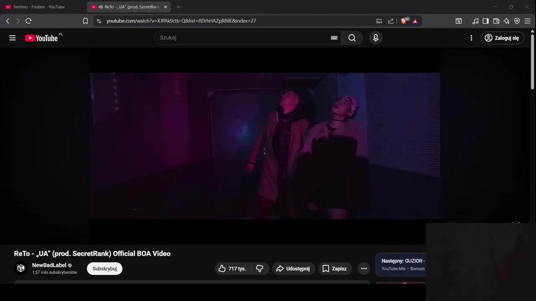Close the ReTo - UA tab
Viewport: 536px width, 301px height.
pos(165,7)
